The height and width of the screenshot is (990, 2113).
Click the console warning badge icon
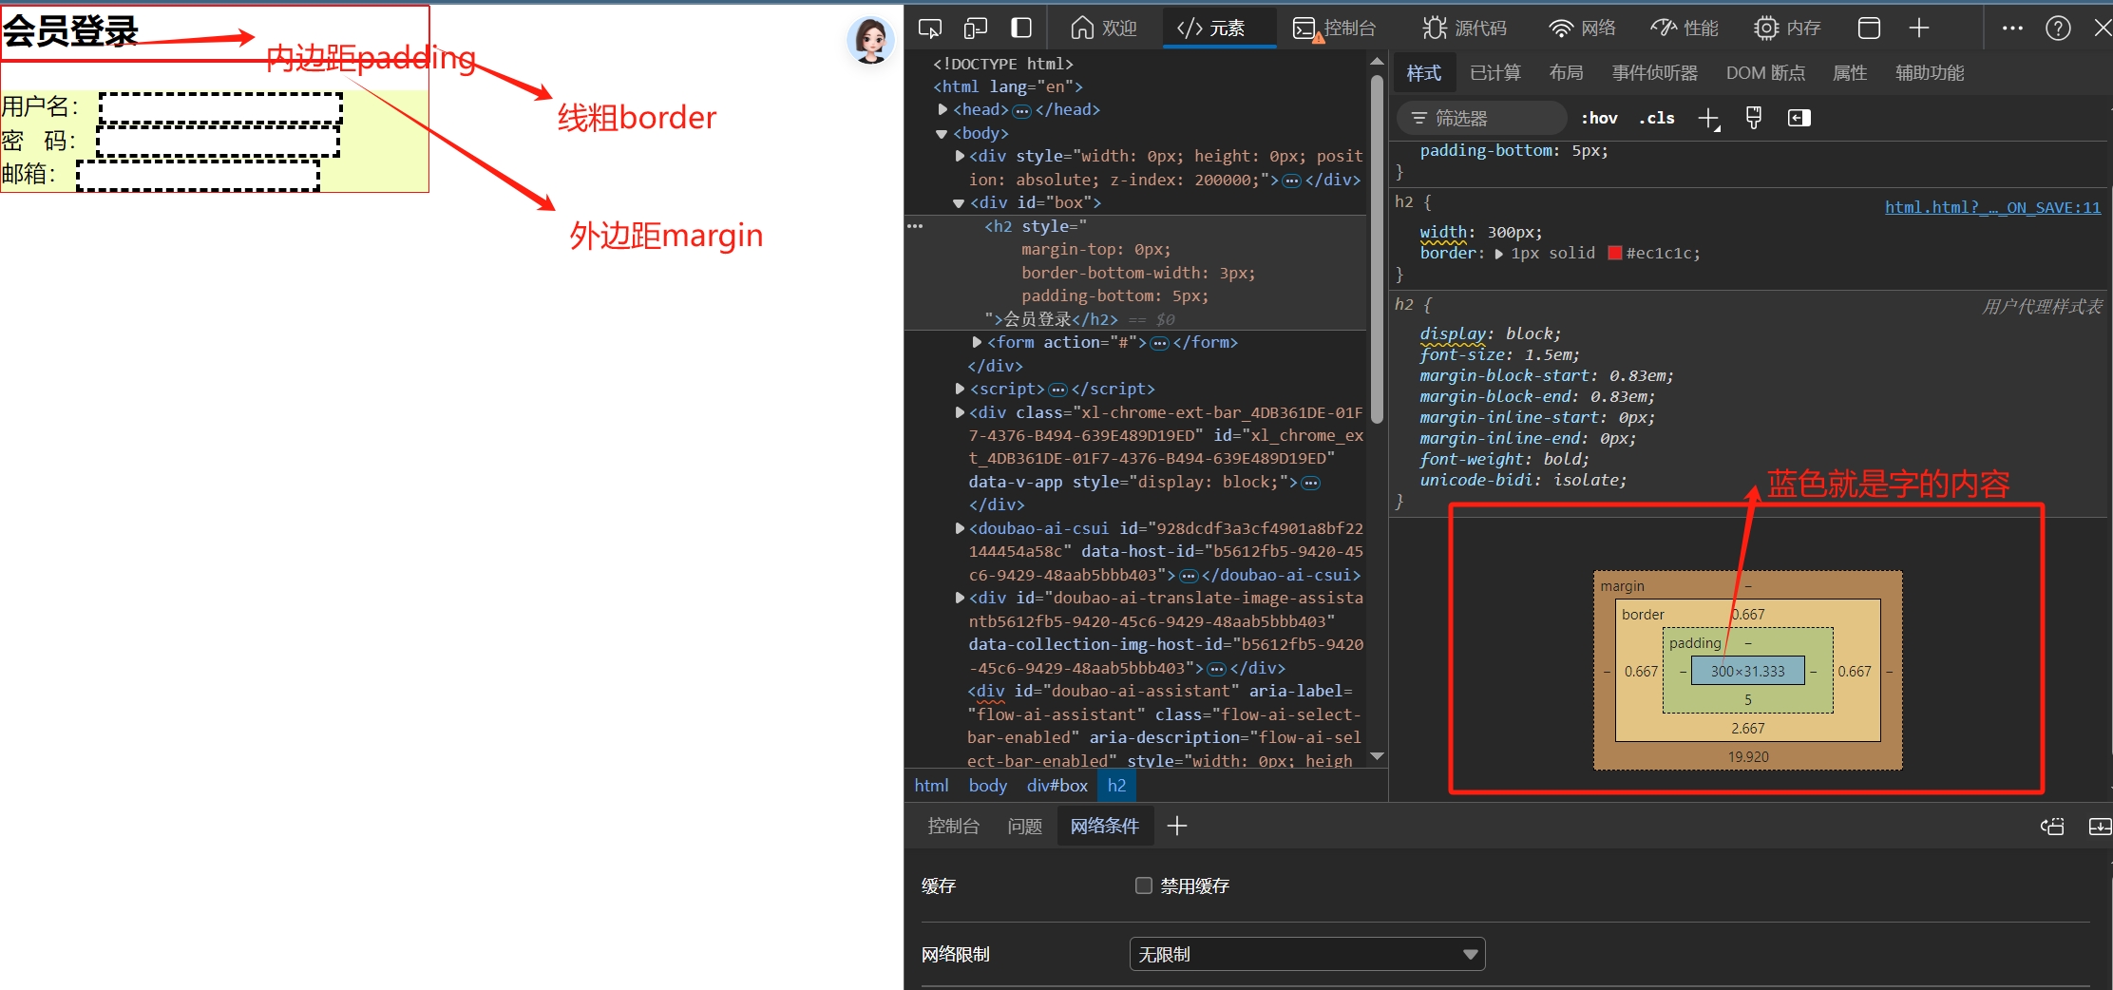[1318, 38]
